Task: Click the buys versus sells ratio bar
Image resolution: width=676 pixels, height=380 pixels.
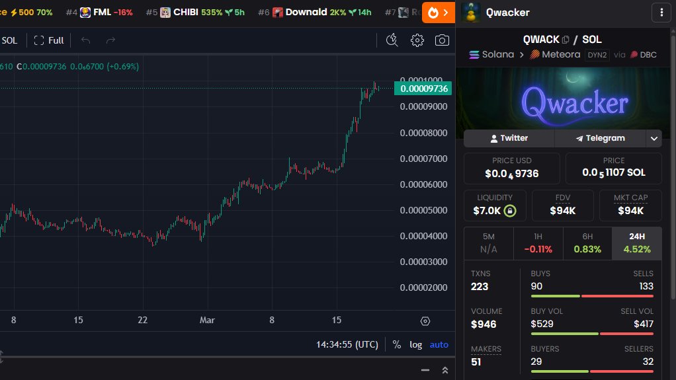Action: [x=593, y=296]
